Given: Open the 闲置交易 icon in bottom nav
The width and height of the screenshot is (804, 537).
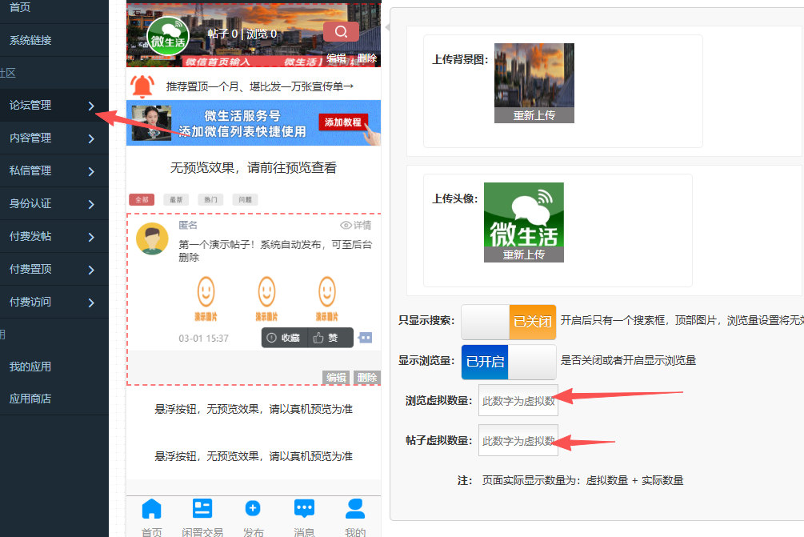Looking at the screenshot, I should tap(202, 509).
